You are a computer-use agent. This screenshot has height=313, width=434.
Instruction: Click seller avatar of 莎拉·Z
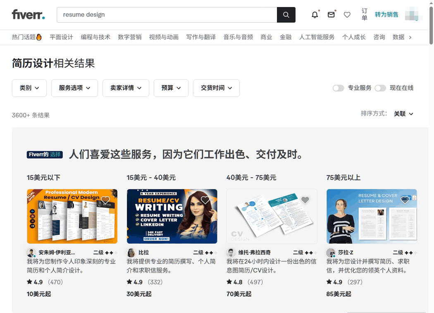point(331,252)
